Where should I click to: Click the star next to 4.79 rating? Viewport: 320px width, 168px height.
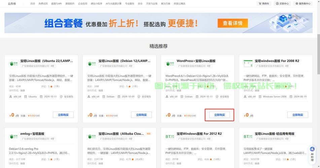click(133, 159)
